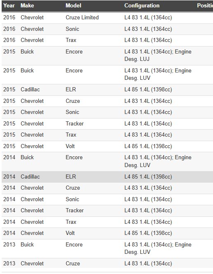Select the 2015 Chevrolet Tracker row

point(107,124)
